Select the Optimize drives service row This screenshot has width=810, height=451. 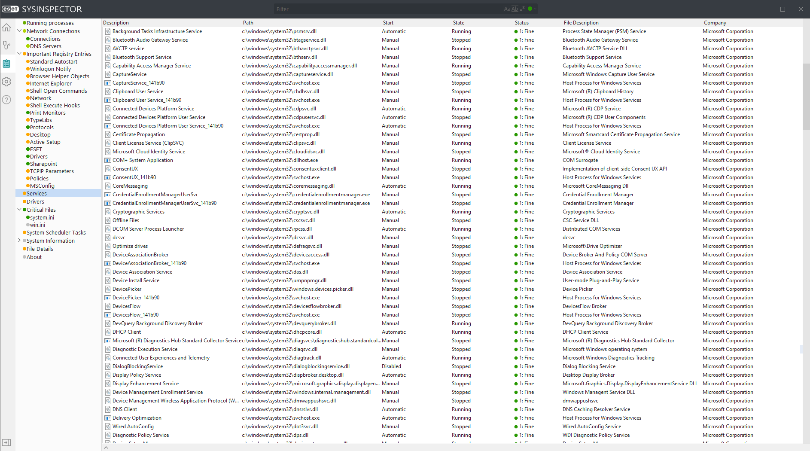pos(452,246)
